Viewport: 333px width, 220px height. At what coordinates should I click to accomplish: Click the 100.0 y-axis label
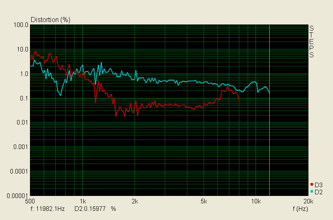tap(21, 25)
